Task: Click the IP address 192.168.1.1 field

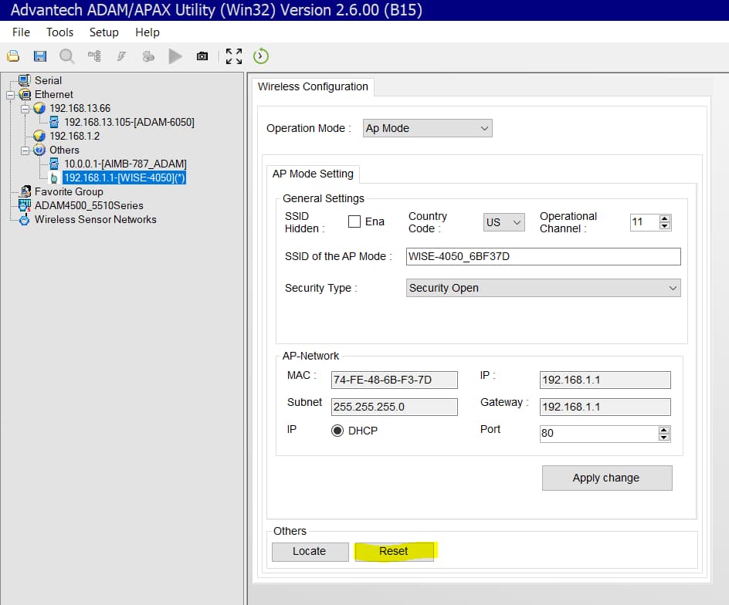Action: click(605, 380)
